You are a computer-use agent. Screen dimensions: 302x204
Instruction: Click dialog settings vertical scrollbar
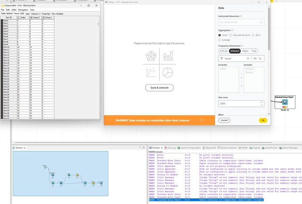[269, 29]
